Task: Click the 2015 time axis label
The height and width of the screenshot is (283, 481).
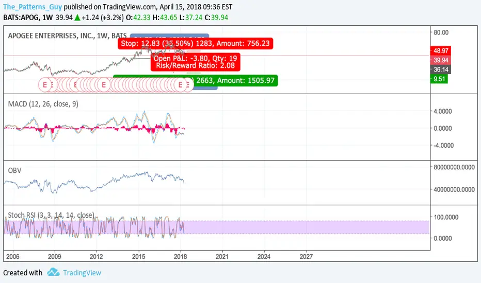Action: [x=138, y=256]
